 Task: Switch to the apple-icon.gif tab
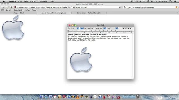(x=54, y=13)
